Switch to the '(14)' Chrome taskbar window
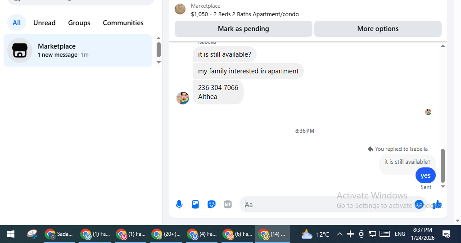The image size is (461, 243). pos(272,234)
